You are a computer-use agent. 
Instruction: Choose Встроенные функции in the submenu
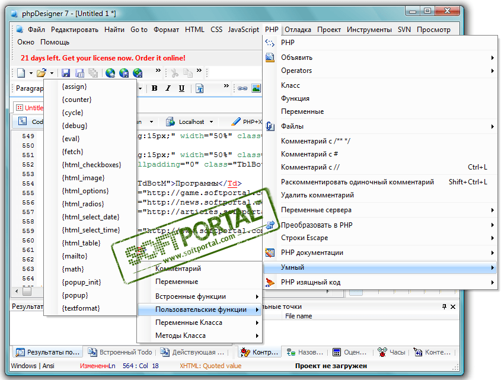(199, 296)
